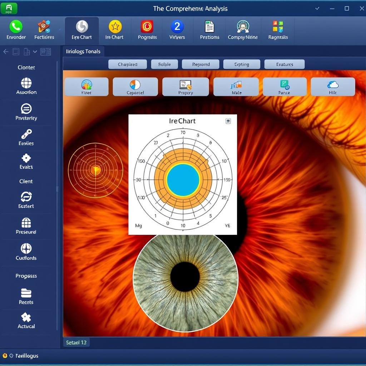Open the Ire Chart panel menu via corner icon
366x366 pixels.
[228, 121]
